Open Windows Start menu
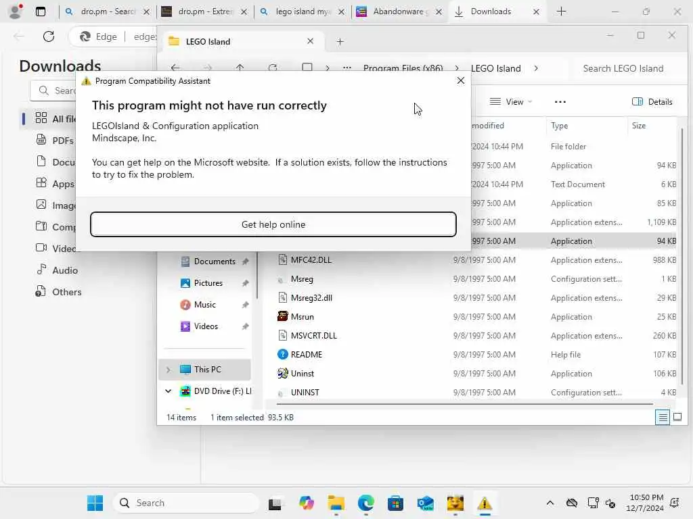 click(x=95, y=503)
